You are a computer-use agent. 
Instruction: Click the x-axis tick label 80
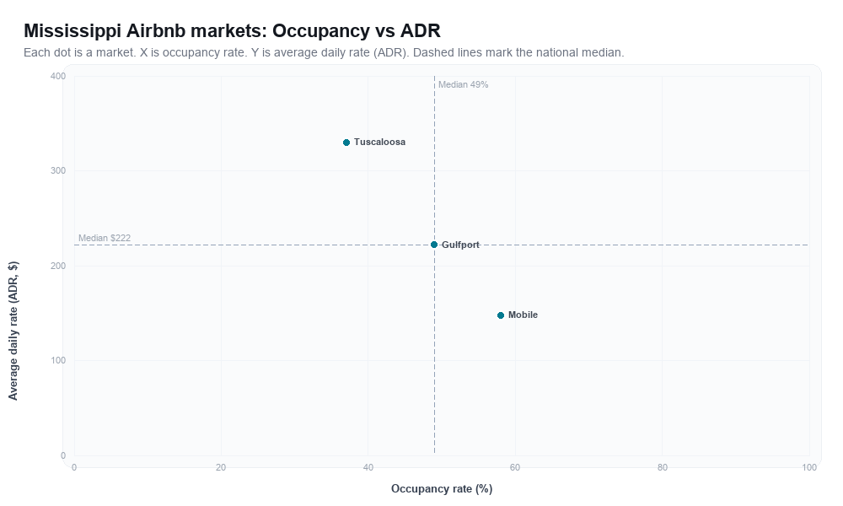click(x=663, y=468)
